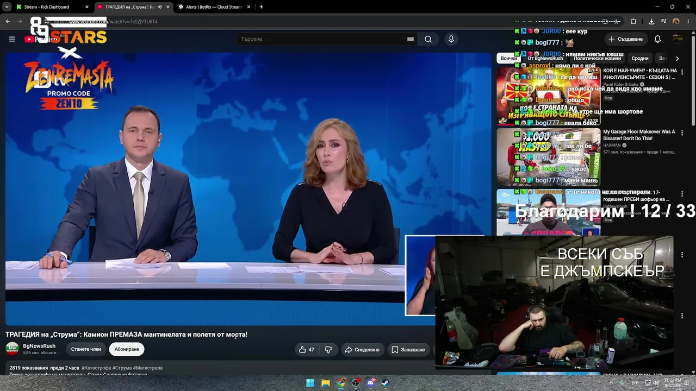Open the YouTube account avatar menu
Screen dimensions: 696x391
678,39
